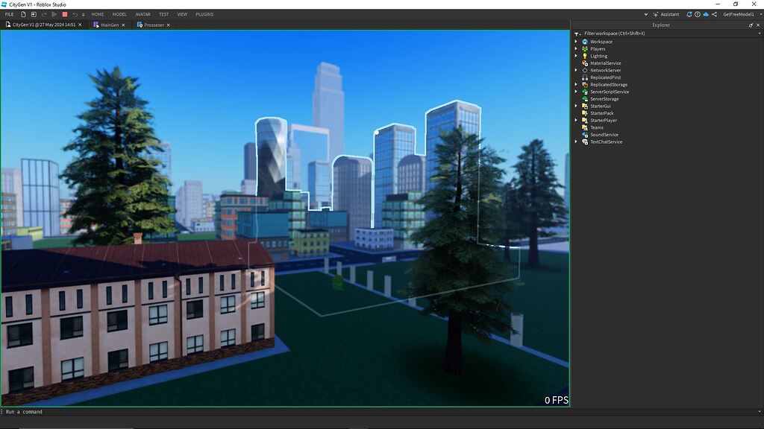Image resolution: width=764 pixels, height=429 pixels.
Task: Select ServerScriptService in the Explorer
Action: coord(610,92)
